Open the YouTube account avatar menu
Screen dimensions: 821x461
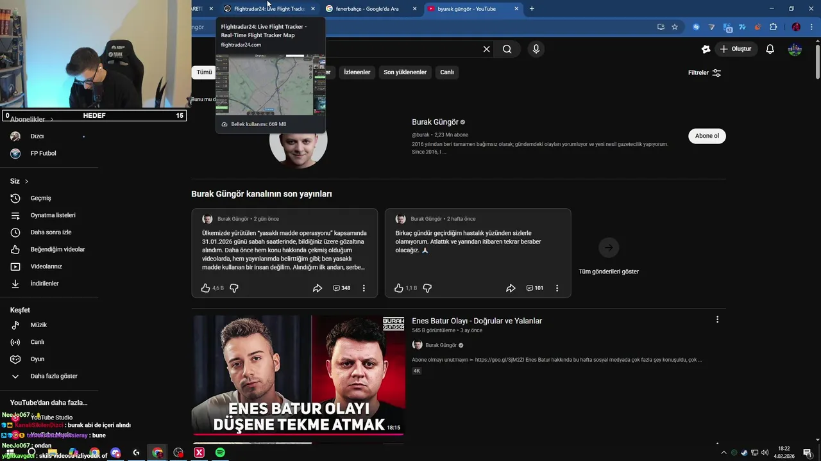coord(795,49)
